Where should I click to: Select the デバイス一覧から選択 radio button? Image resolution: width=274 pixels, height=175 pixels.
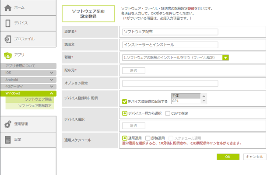(x=125, y=113)
